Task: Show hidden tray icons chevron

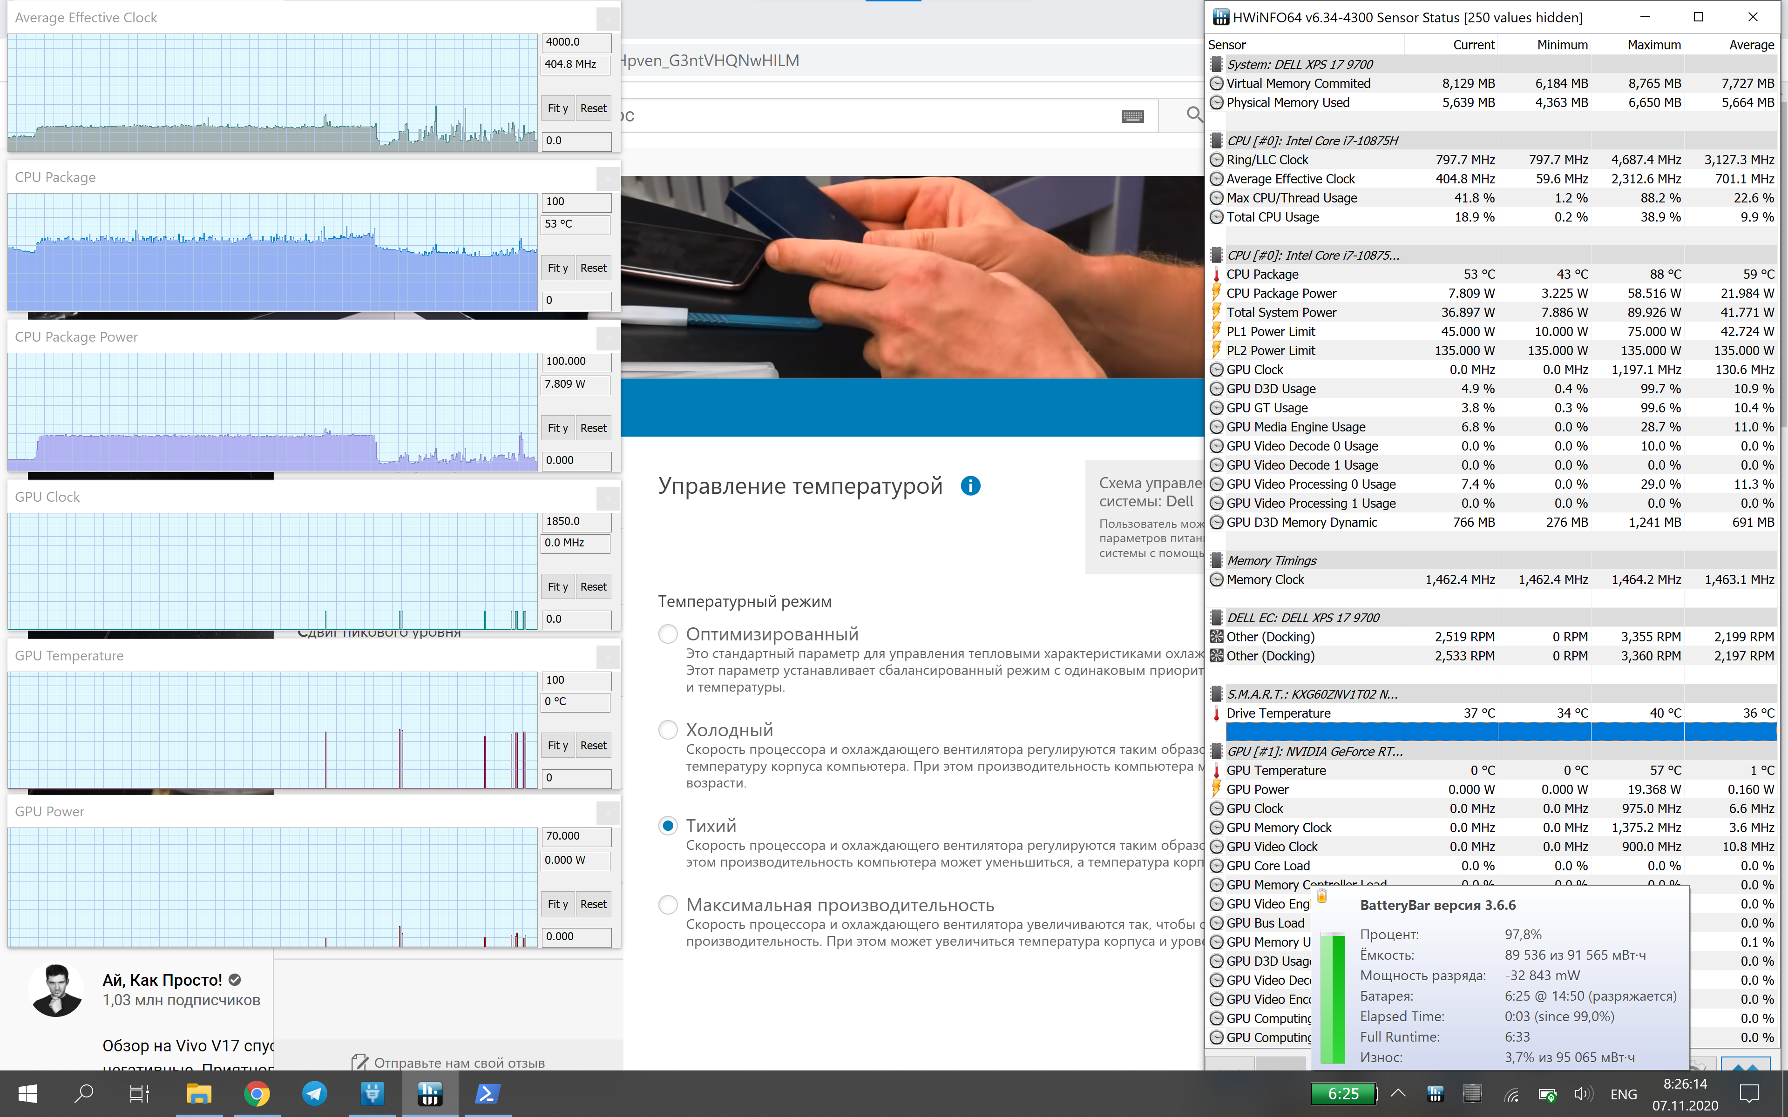Action: tap(1398, 1093)
